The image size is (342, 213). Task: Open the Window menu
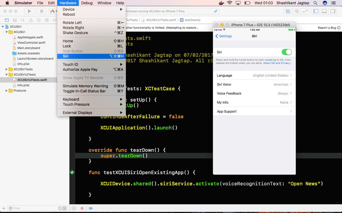104,3
